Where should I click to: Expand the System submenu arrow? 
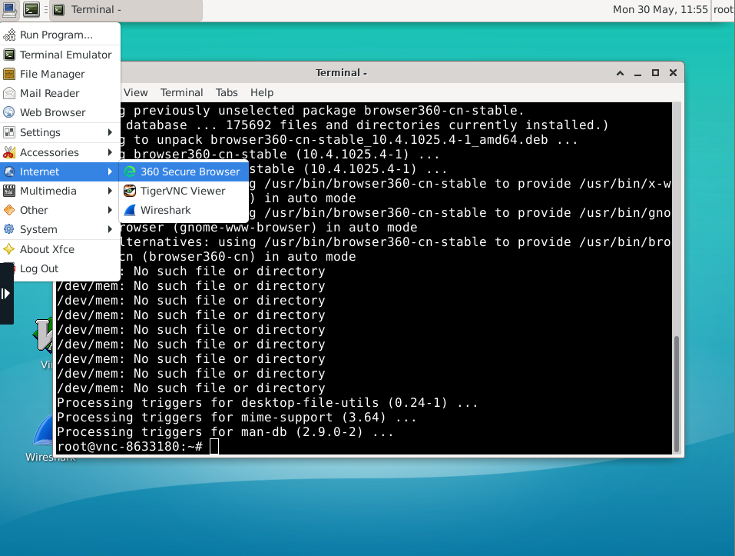[x=110, y=229]
